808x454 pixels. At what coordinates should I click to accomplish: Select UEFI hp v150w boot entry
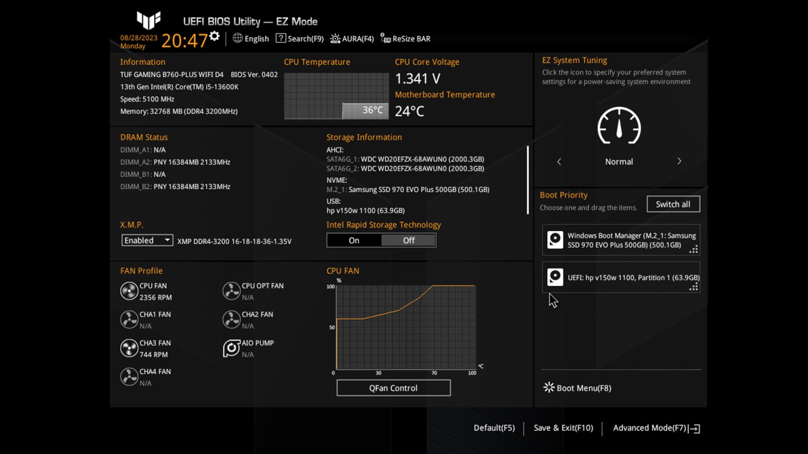(x=621, y=277)
